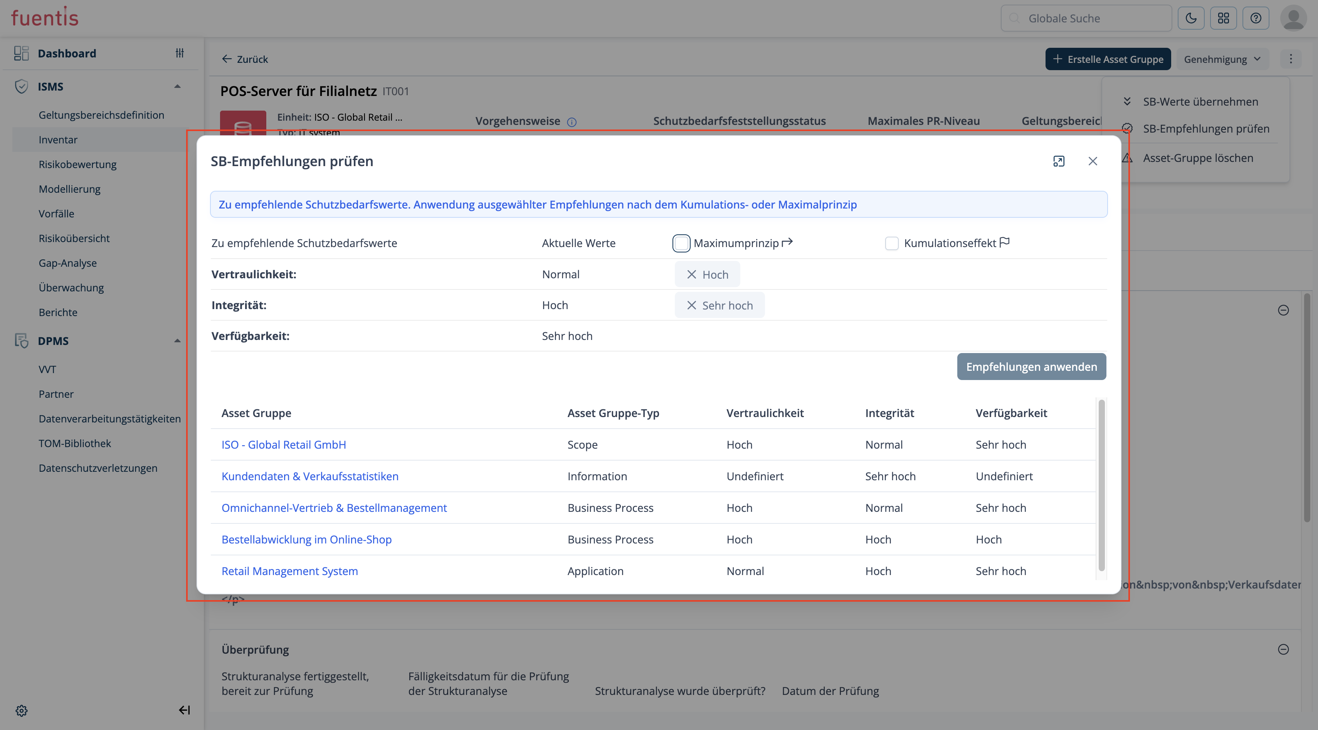Remove the Hoch recommendation for Vertraulichkeit
Image resolution: width=1318 pixels, height=730 pixels.
click(691, 275)
